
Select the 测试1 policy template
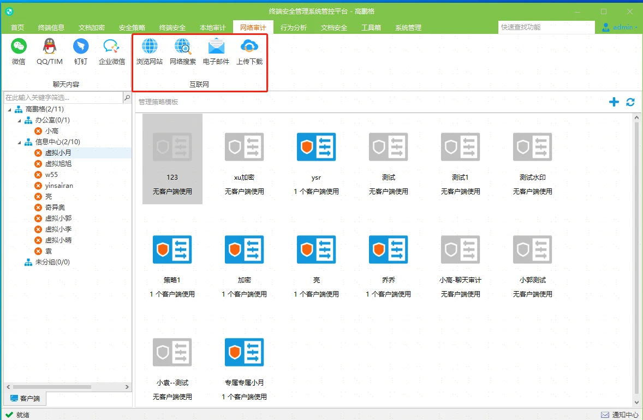click(461, 159)
